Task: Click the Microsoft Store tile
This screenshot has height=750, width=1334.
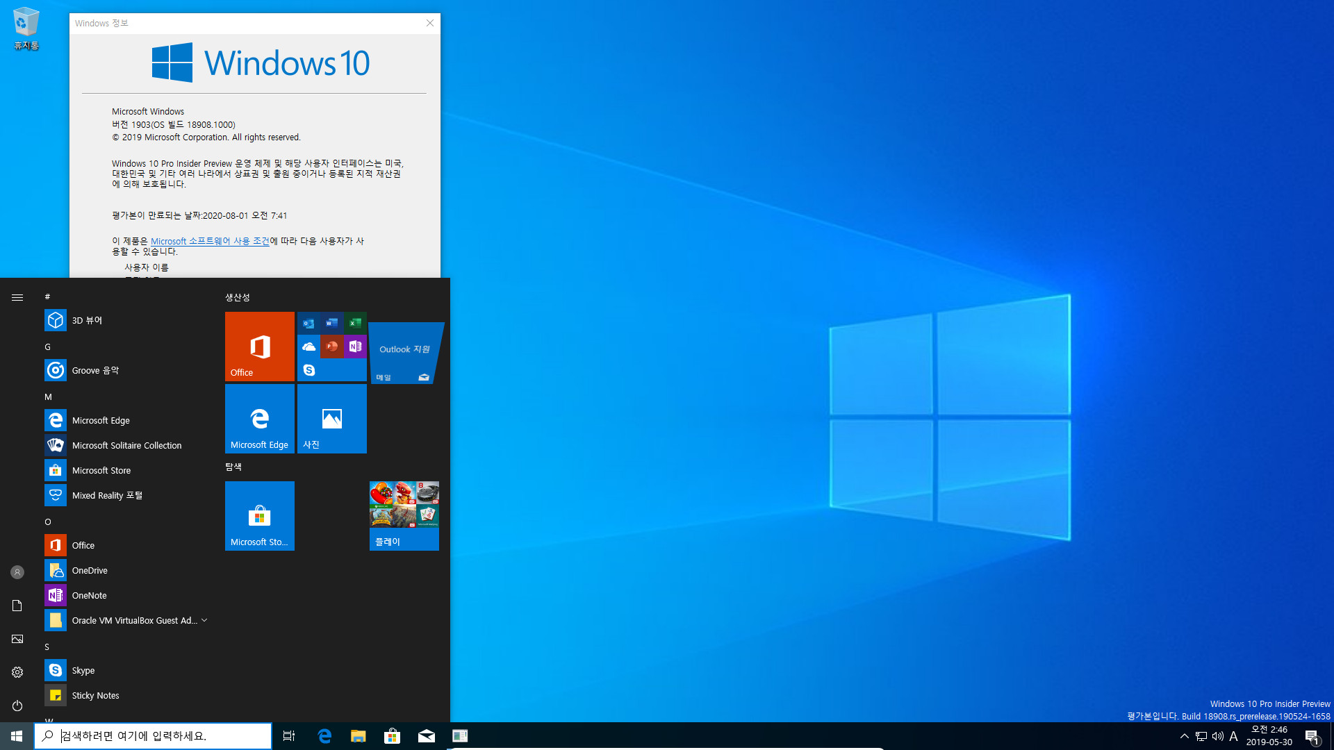Action: 260,516
